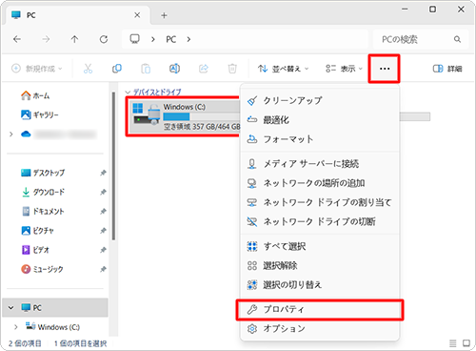Open the 表示 view dropdown
Image resolution: width=476 pixels, height=351 pixels.
pos(344,69)
